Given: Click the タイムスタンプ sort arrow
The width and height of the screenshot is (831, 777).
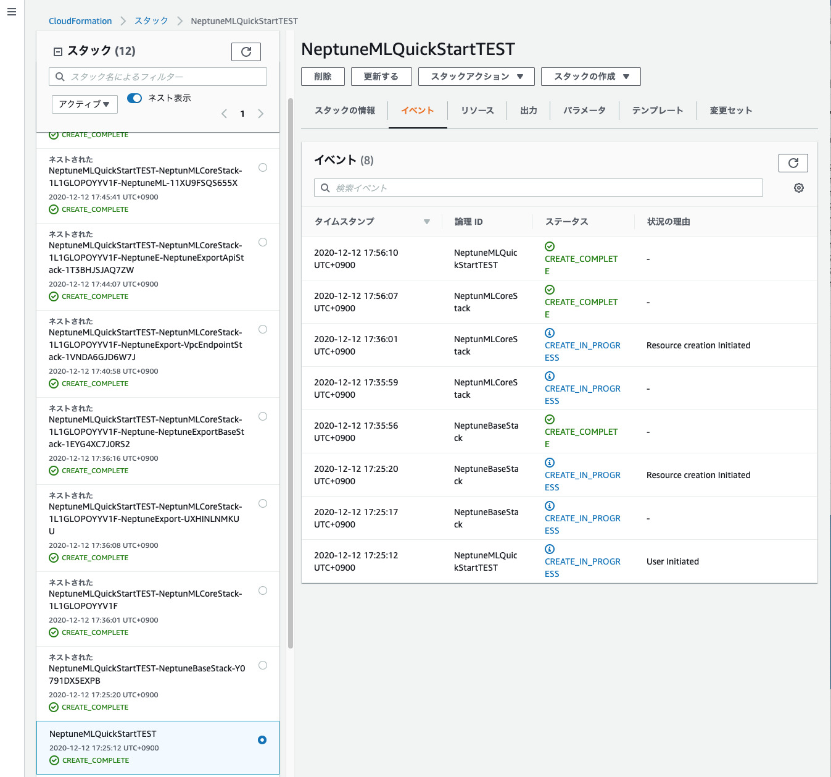Looking at the screenshot, I should point(426,221).
